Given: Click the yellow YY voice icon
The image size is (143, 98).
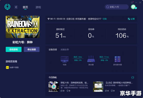Looking at the screenshot, I should coord(7,67).
